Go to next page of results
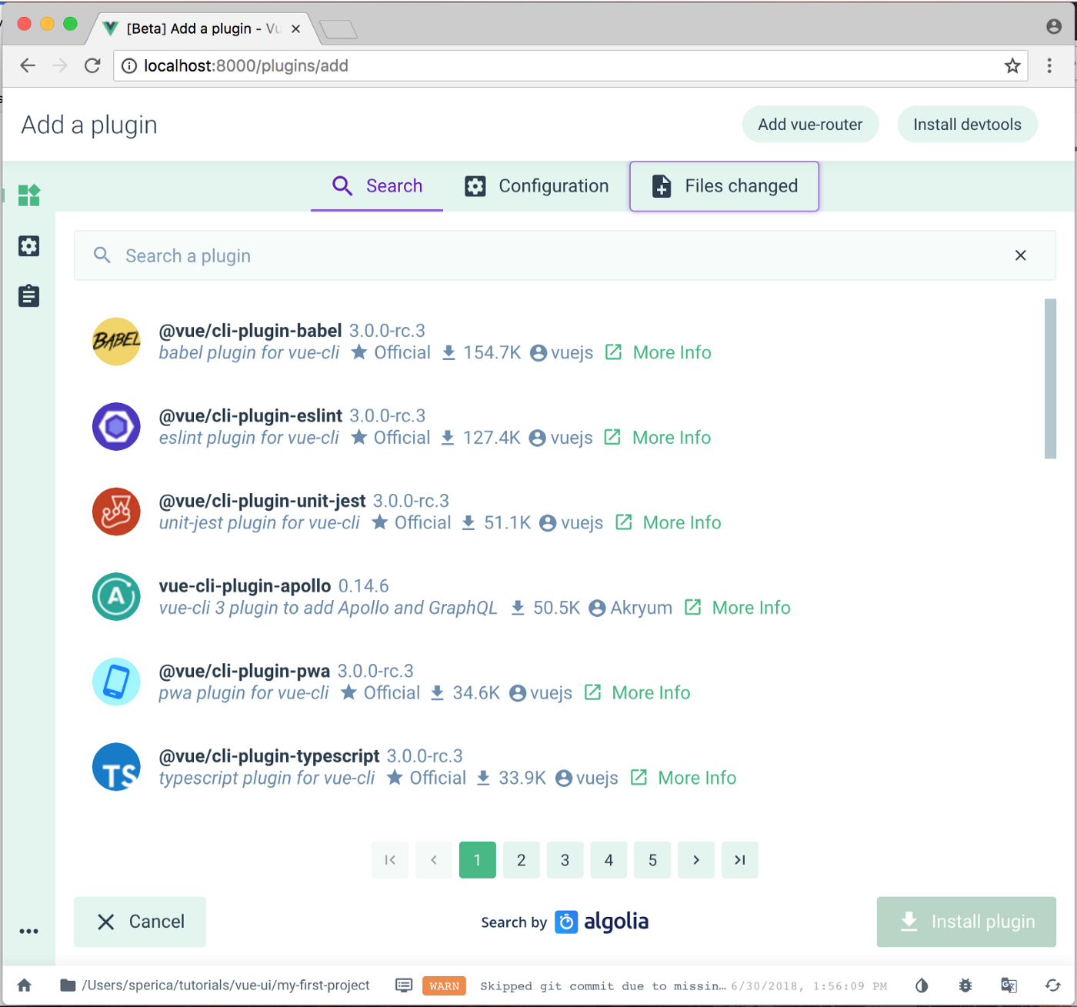 [x=696, y=860]
